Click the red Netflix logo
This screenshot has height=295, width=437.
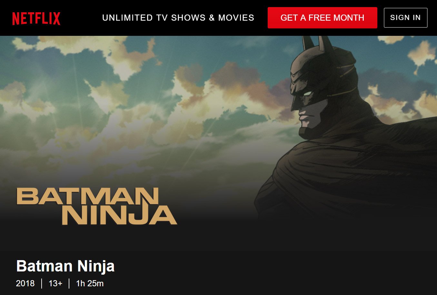(x=36, y=18)
